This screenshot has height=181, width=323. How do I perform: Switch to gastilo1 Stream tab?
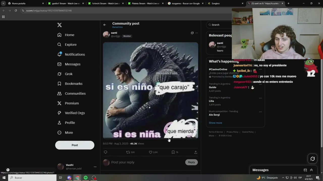click(x=66, y=4)
